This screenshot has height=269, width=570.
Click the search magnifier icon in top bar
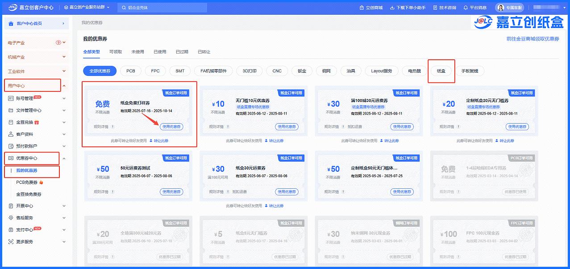pos(124,8)
